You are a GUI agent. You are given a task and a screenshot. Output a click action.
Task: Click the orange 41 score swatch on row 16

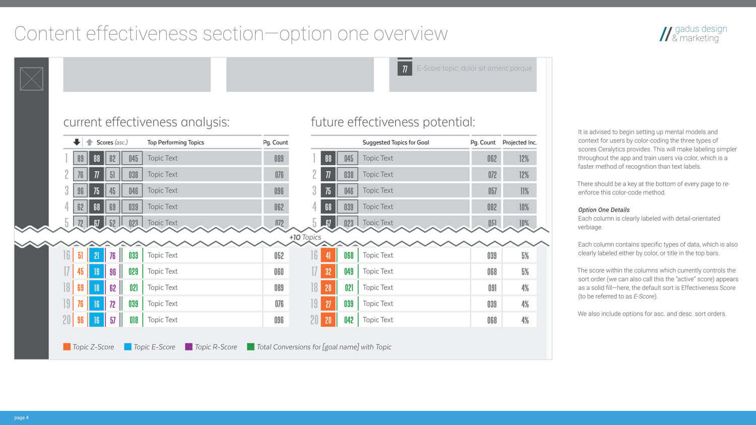[328, 255]
